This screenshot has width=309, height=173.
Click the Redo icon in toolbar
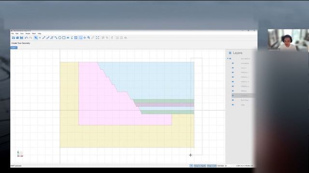coord(30,37)
